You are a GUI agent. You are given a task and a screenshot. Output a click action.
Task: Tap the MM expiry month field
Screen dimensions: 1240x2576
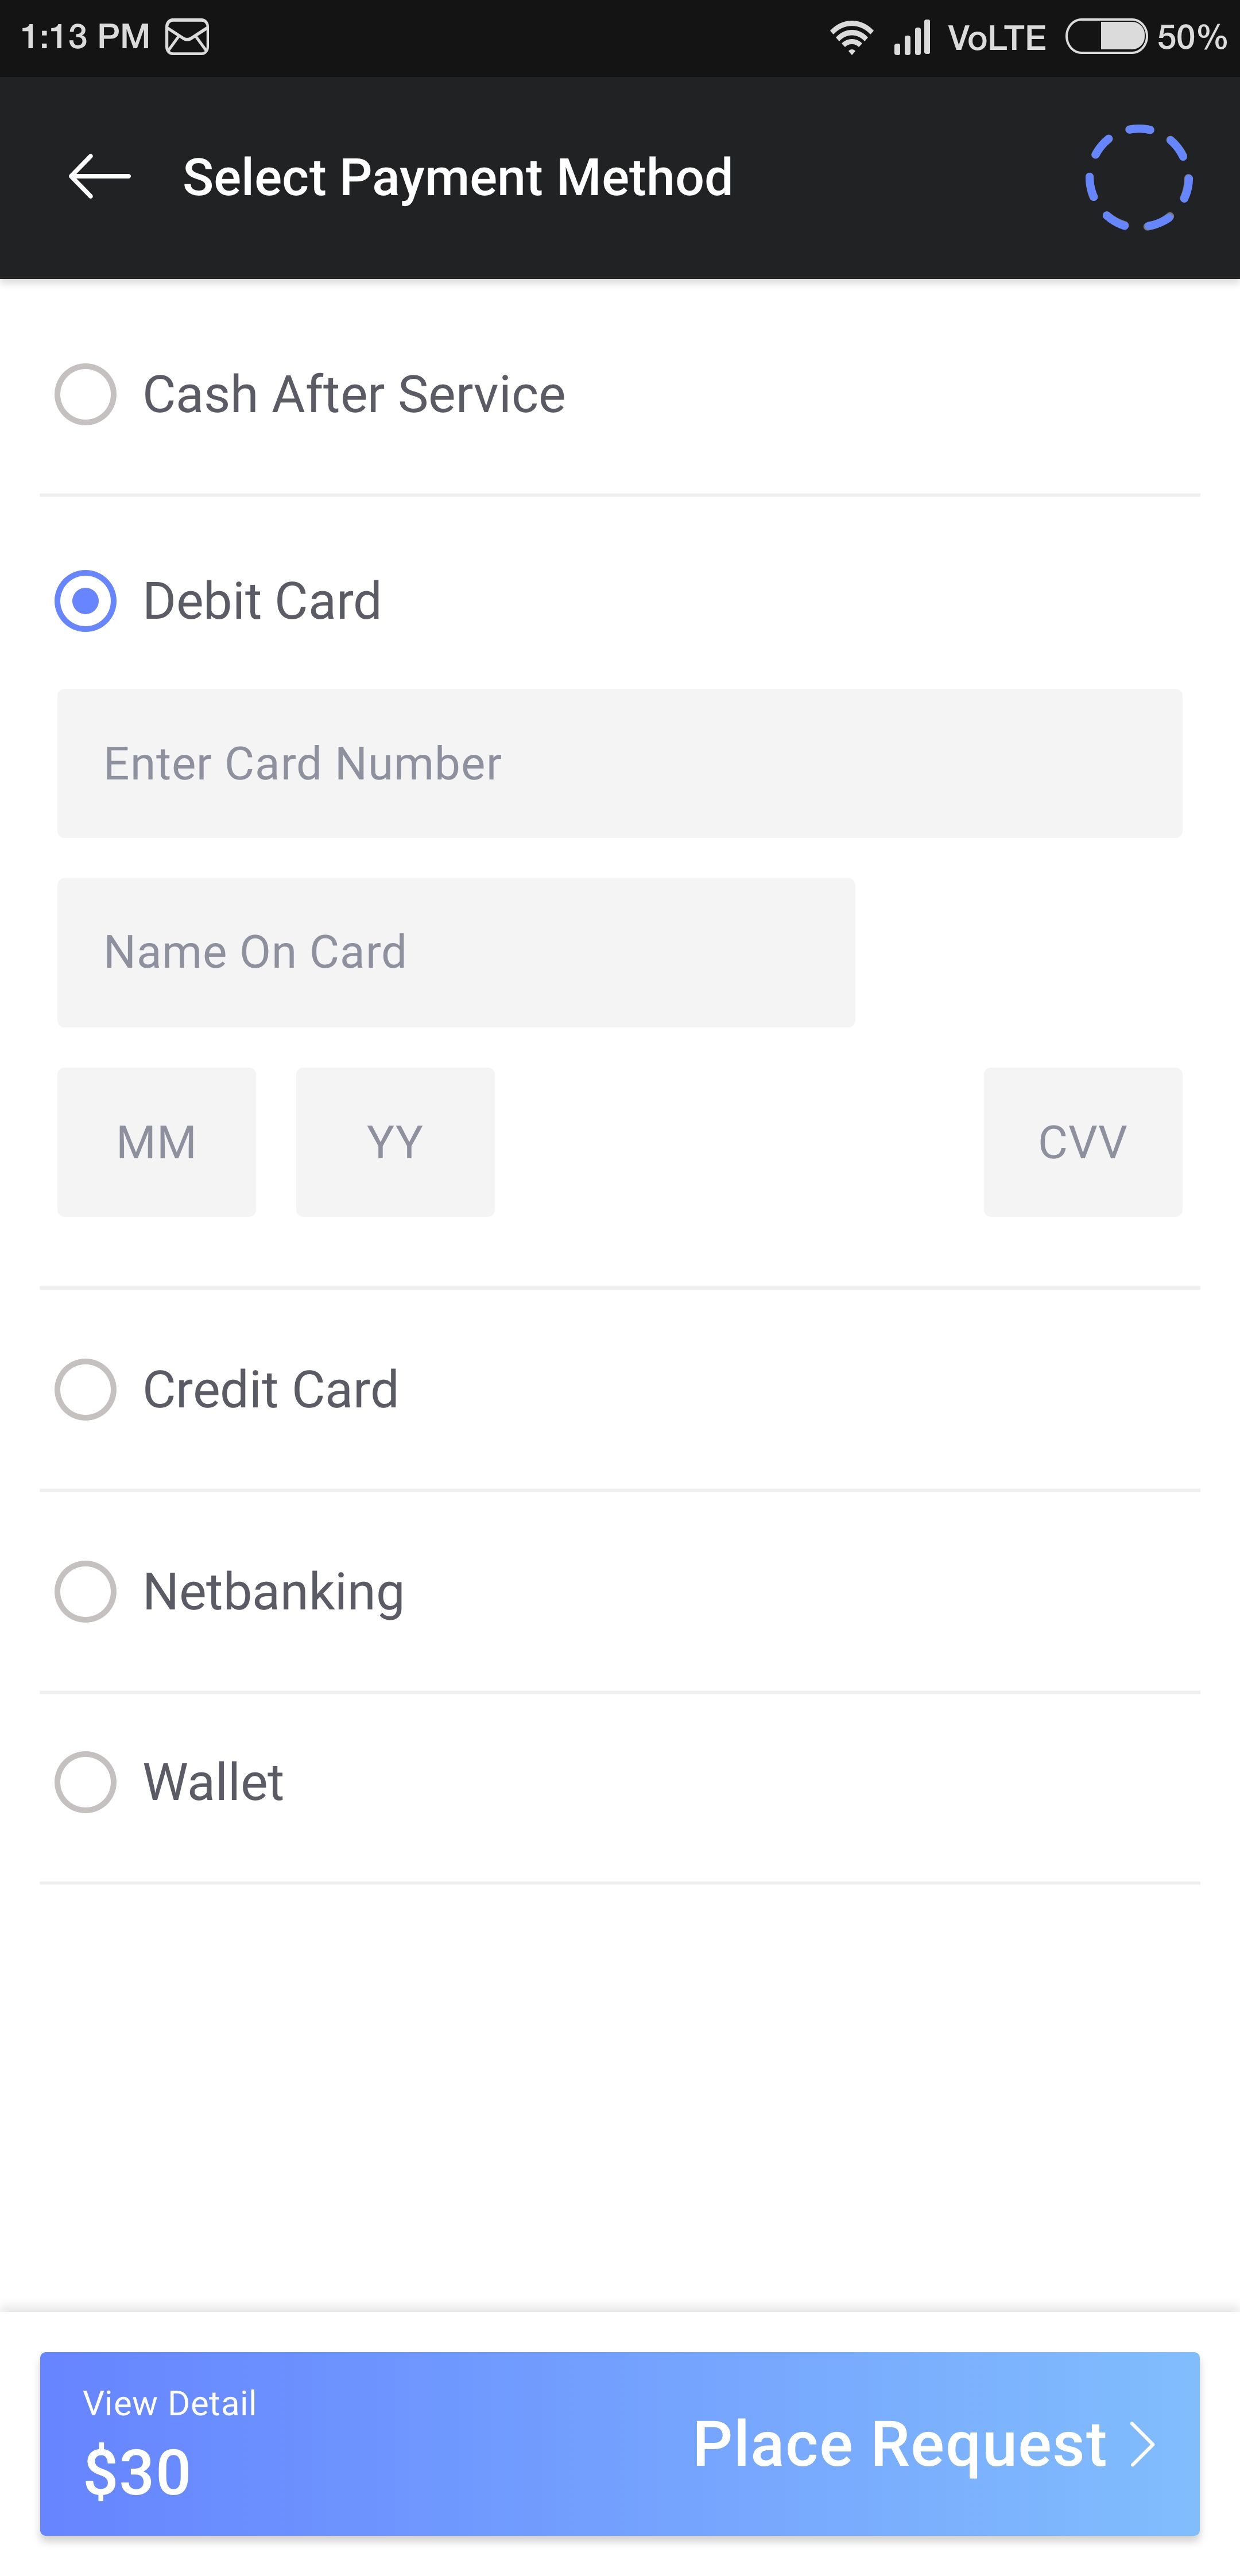pyautogui.click(x=156, y=1142)
